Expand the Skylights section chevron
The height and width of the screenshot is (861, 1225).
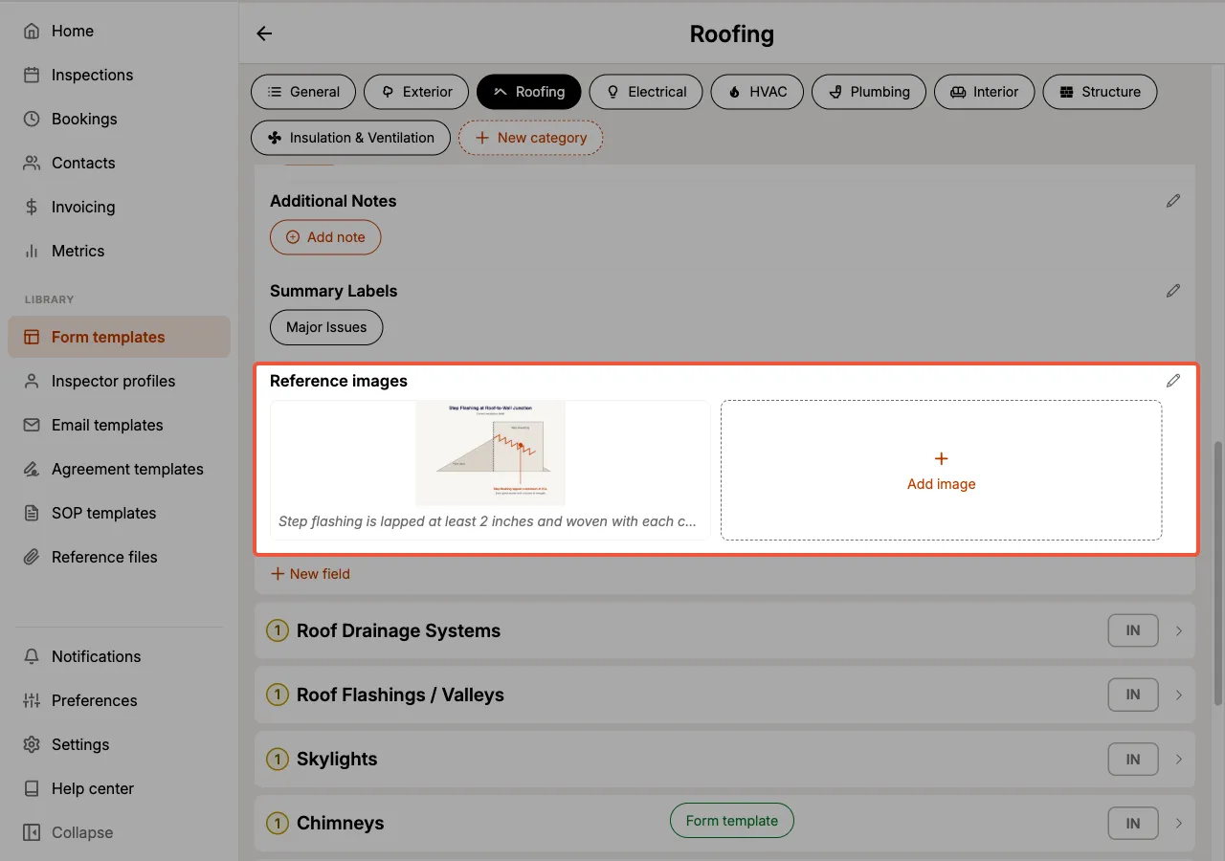(1179, 759)
